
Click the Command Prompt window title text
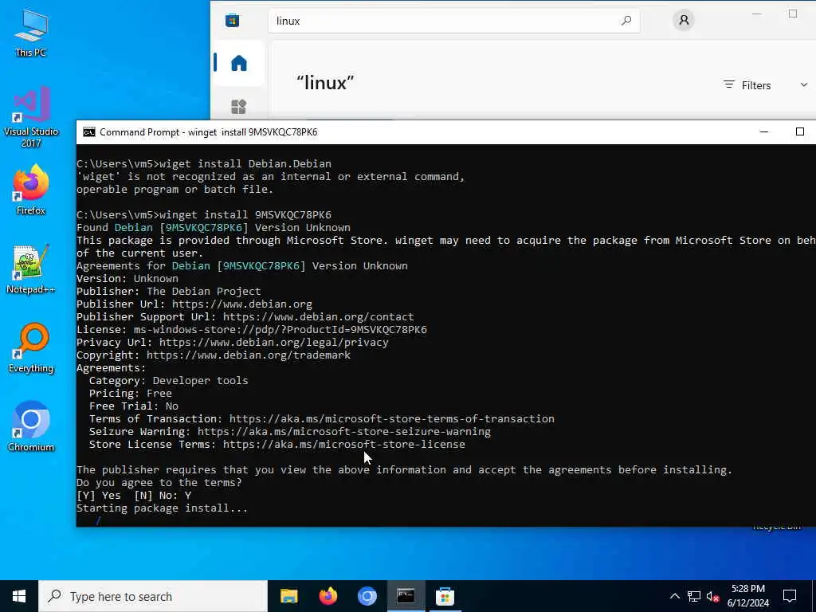(208, 132)
